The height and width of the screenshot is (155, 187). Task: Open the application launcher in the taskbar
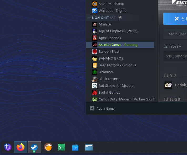8,147
